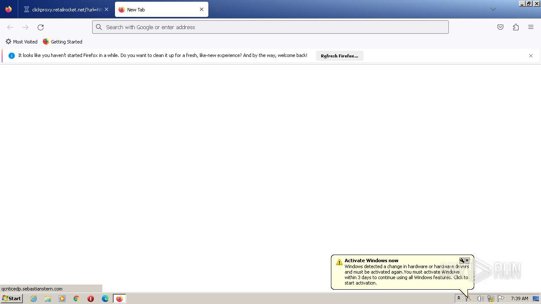Open the Firefox View button

coord(8,9)
